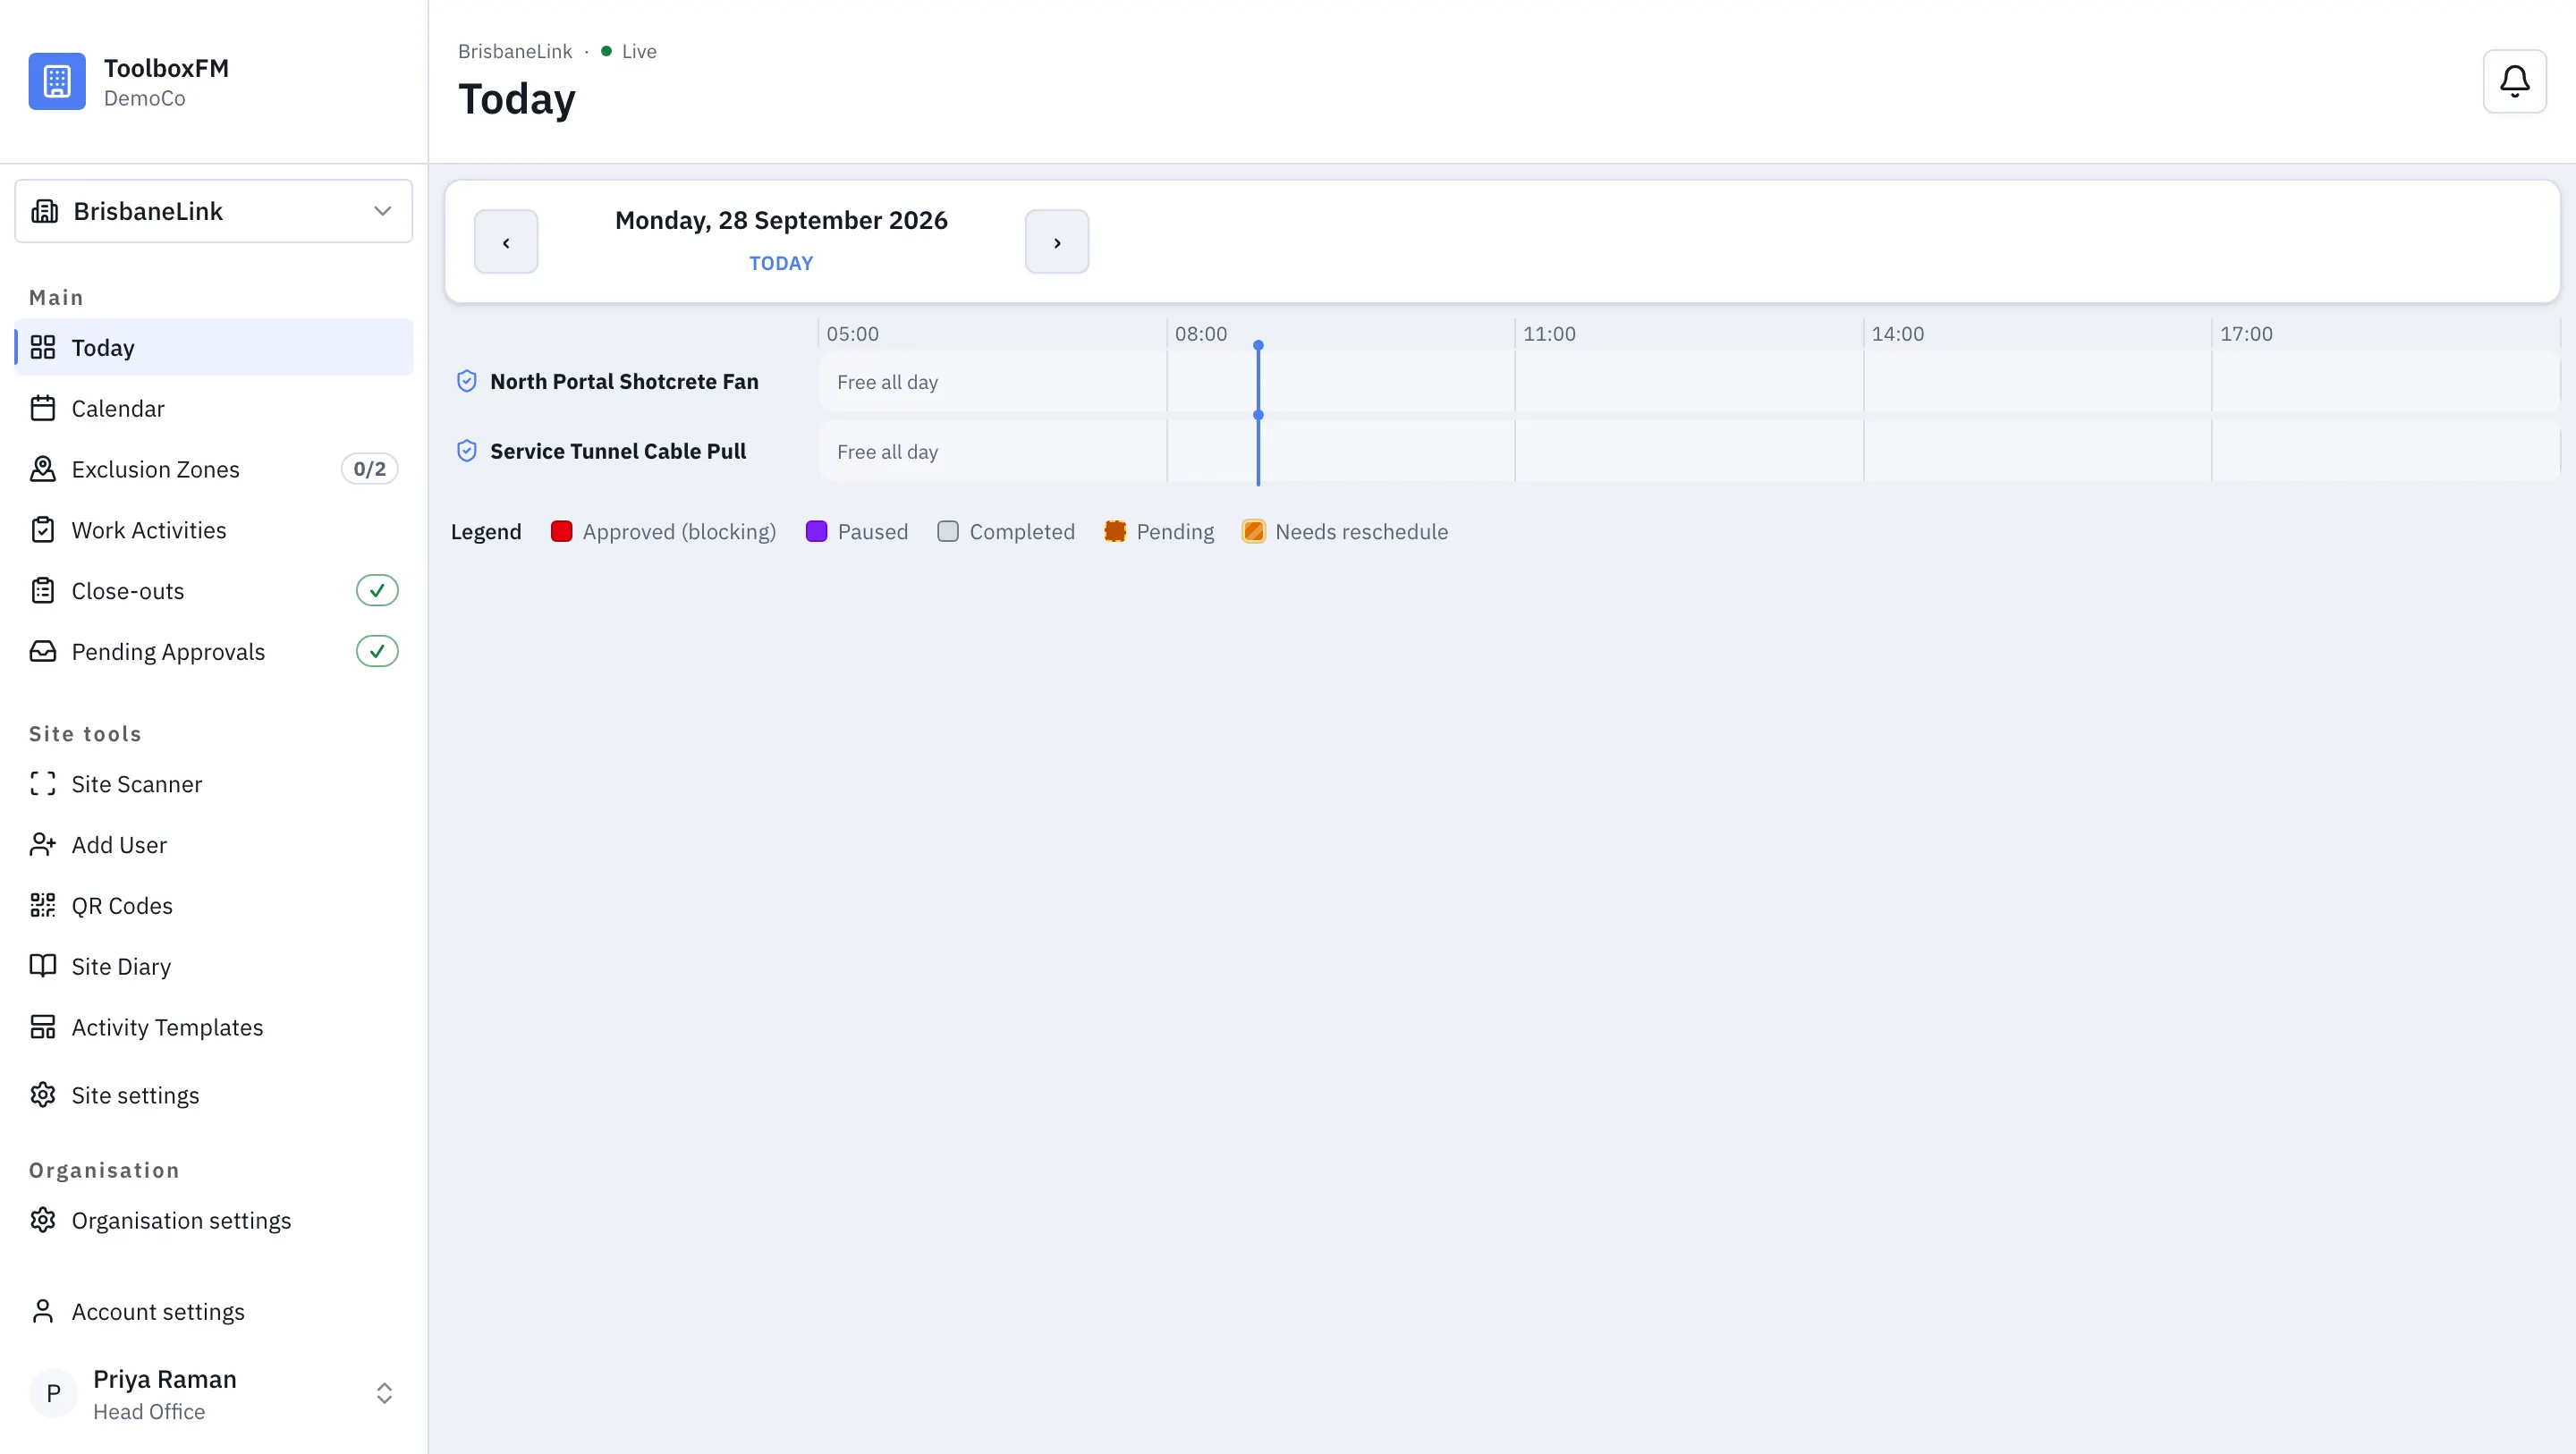
Task: Expand the Priya Raman user menu
Action: click(x=213, y=1394)
